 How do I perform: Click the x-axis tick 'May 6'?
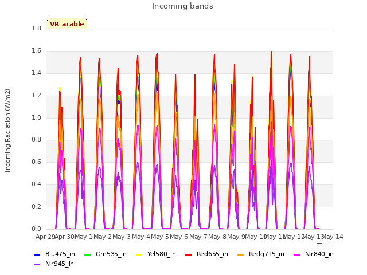[x=179, y=237]
